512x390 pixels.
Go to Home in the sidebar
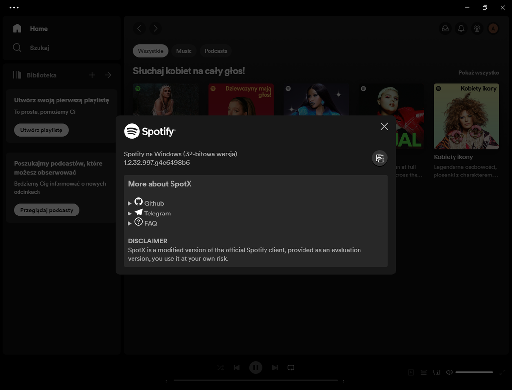tap(38, 29)
